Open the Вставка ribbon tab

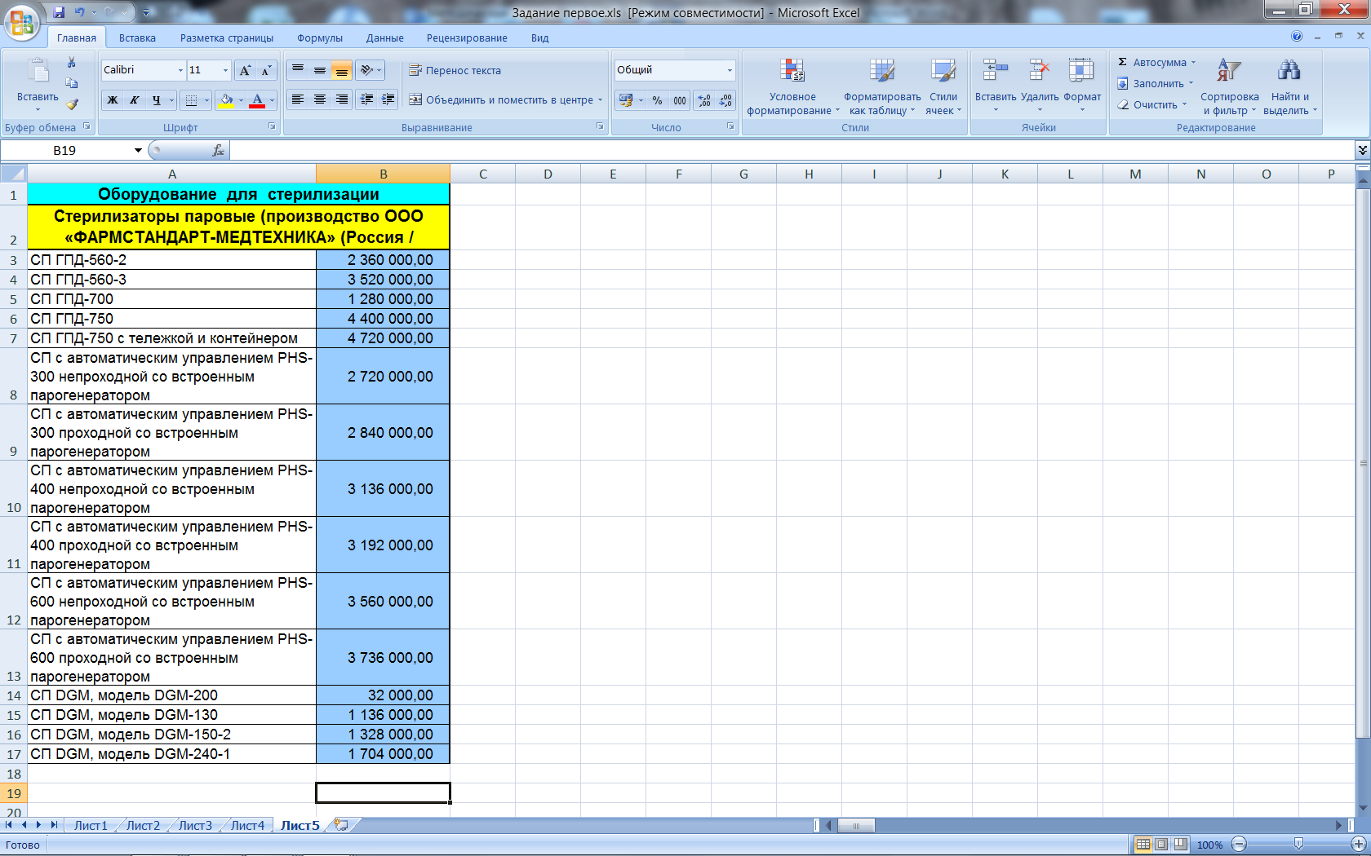coord(137,38)
